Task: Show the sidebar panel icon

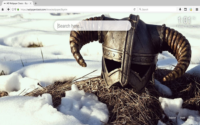Action: click(185, 9)
